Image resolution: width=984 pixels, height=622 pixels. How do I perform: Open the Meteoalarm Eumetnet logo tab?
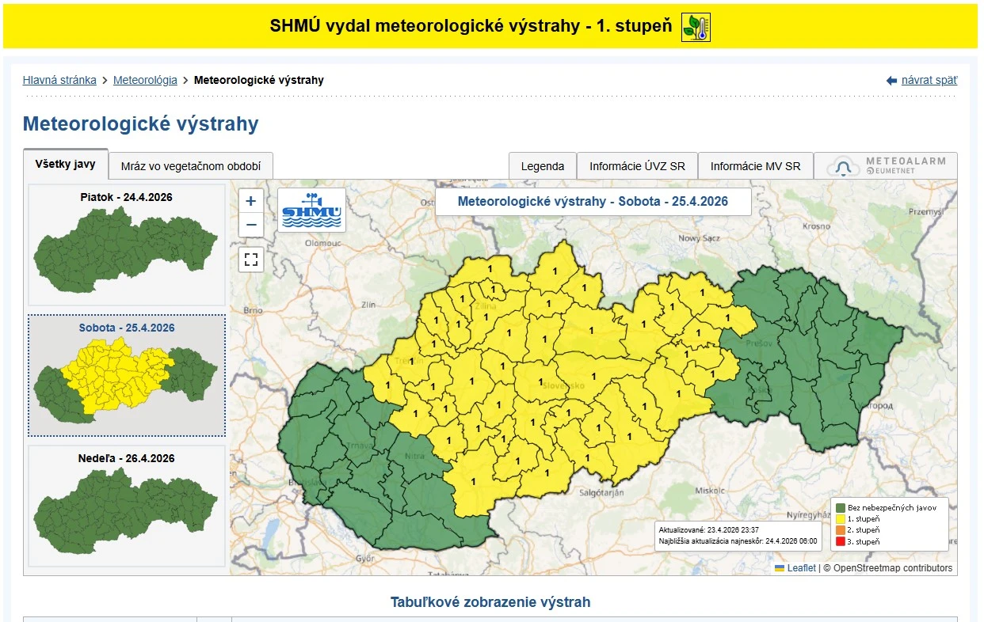(x=886, y=166)
